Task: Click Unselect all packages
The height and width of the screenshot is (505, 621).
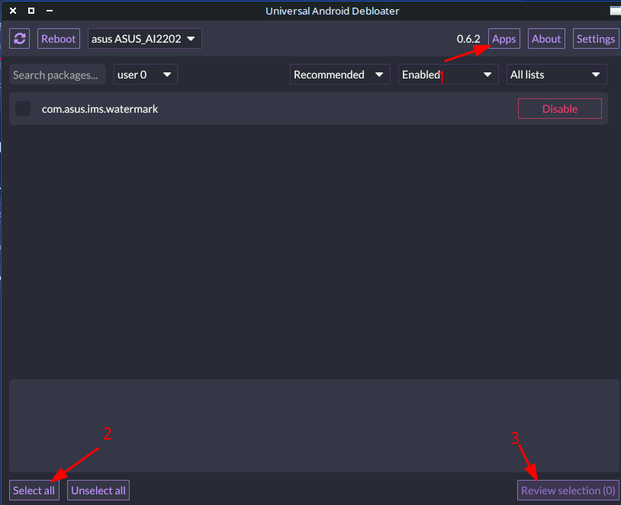Action: point(98,491)
